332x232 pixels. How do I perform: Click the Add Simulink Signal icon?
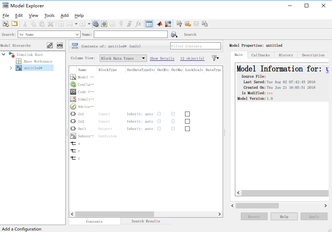(83, 24)
